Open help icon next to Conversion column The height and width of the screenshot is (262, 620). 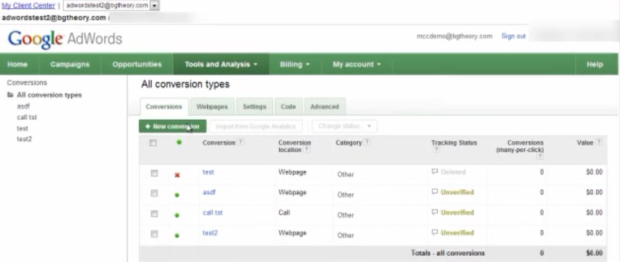click(x=241, y=142)
